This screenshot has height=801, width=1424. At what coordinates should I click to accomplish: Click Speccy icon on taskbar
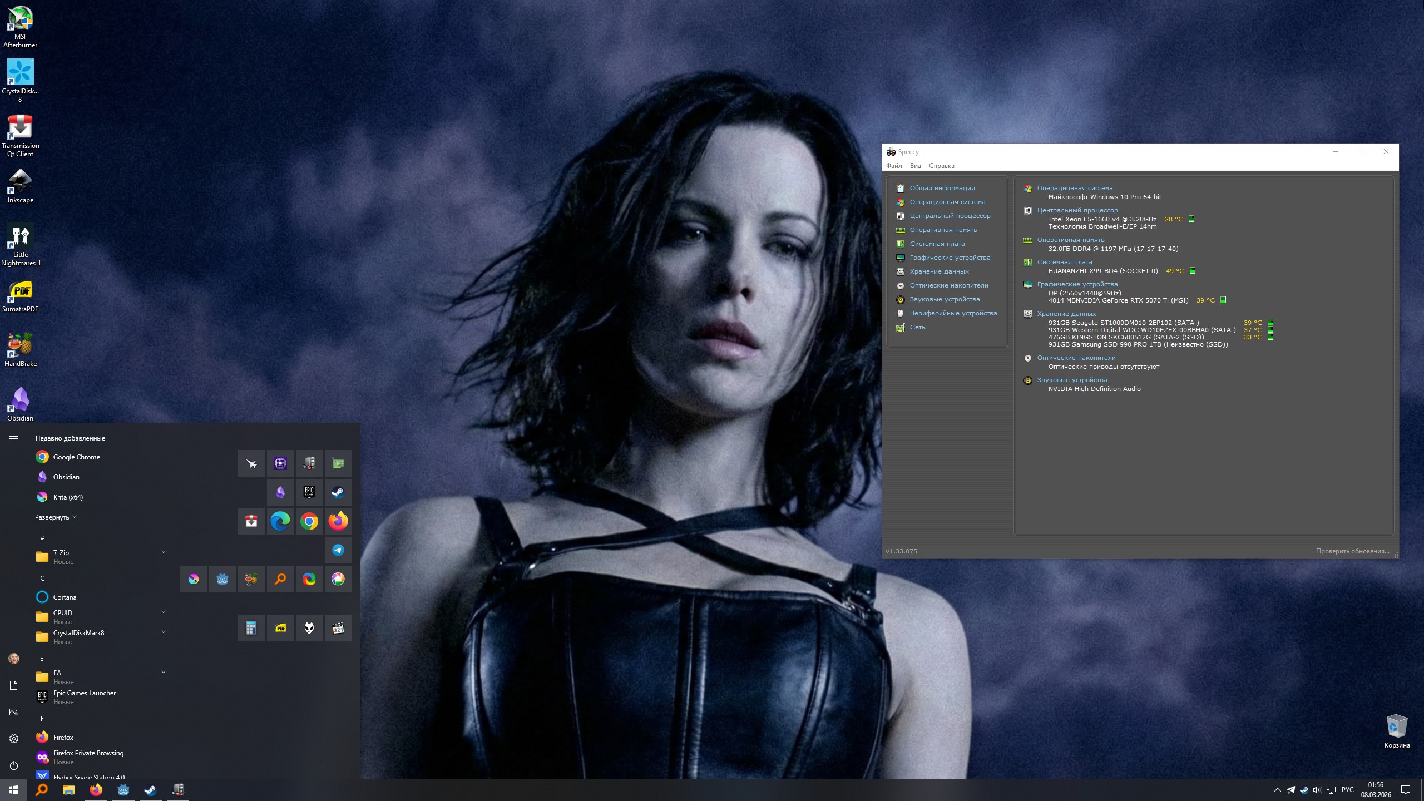click(178, 790)
